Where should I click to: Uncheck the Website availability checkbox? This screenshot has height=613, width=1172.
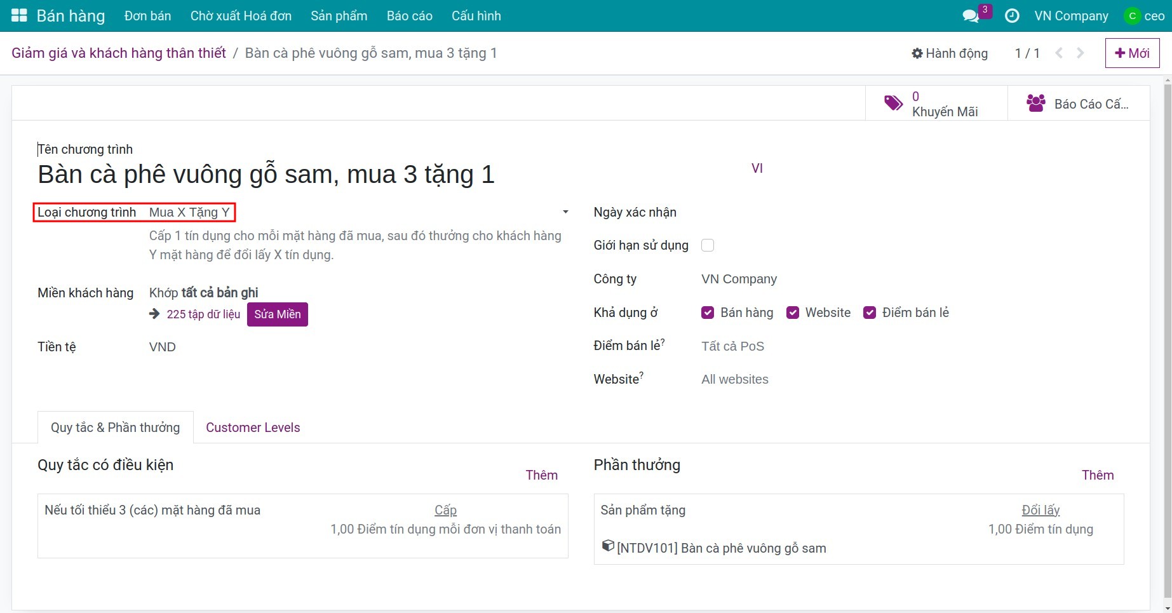tap(792, 312)
